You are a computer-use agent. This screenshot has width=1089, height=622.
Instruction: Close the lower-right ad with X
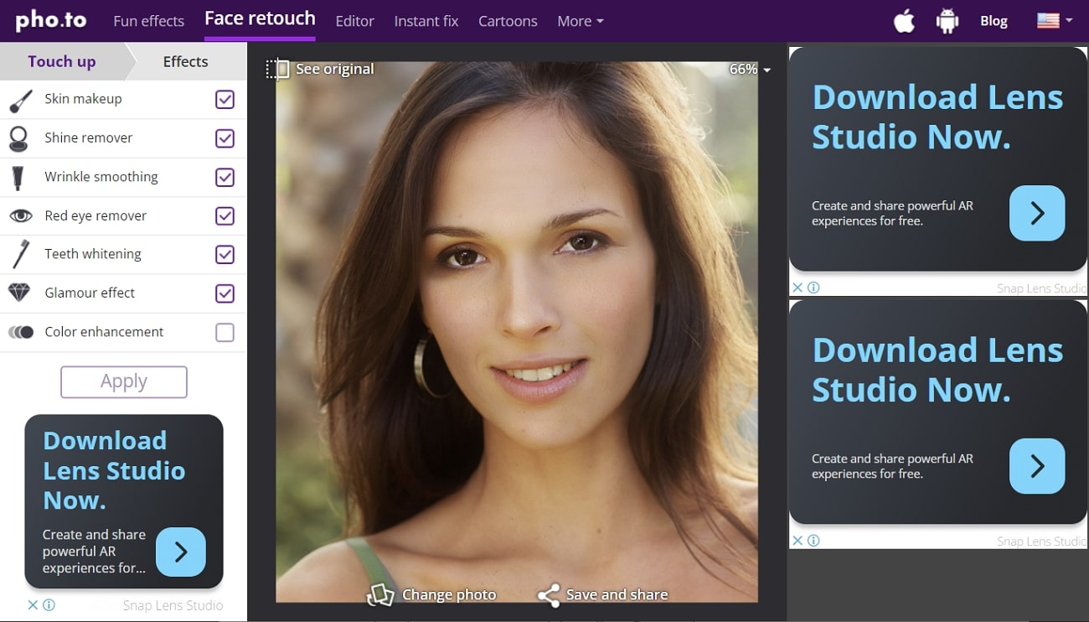click(797, 541)
